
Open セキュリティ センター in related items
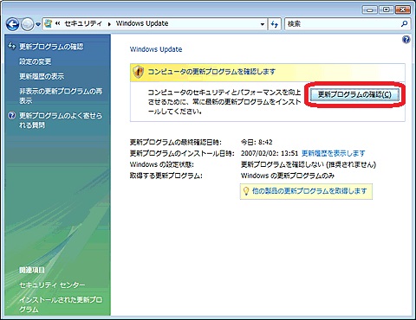point(52,285)
